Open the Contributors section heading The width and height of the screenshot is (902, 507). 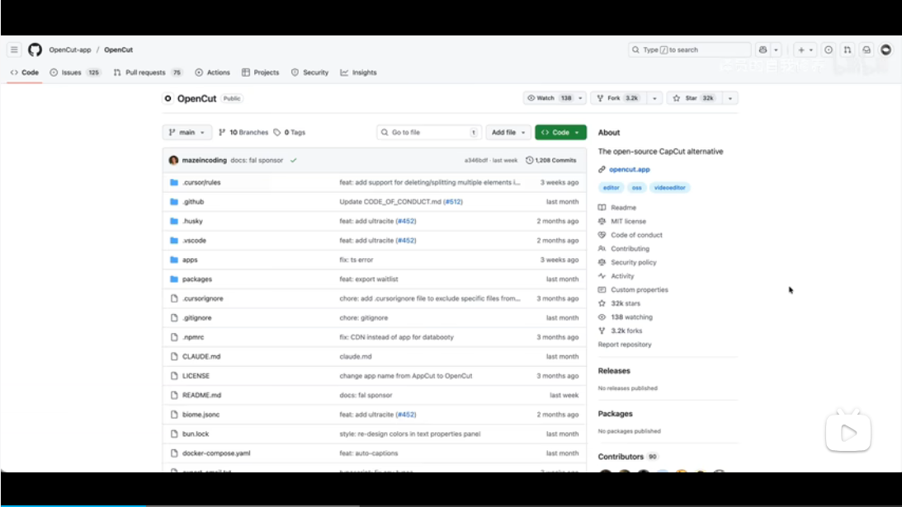[x=621, y=457]
